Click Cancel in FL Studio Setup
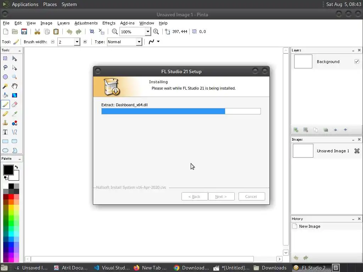The height and width of the screenshot is (272, 363). pos(252,197)
